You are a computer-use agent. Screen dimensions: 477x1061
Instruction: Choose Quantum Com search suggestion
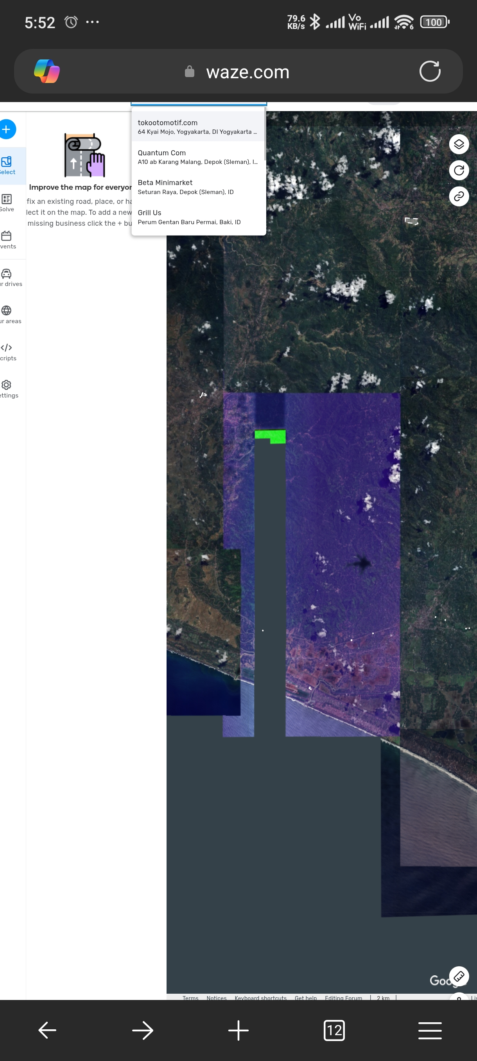[x=197, y=157]
